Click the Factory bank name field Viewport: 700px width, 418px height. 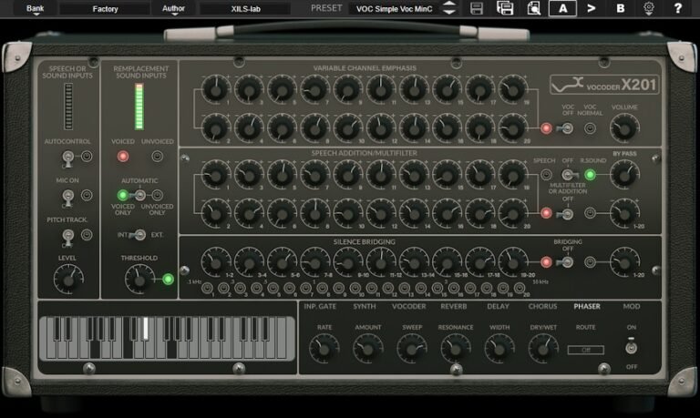point(105,9)
